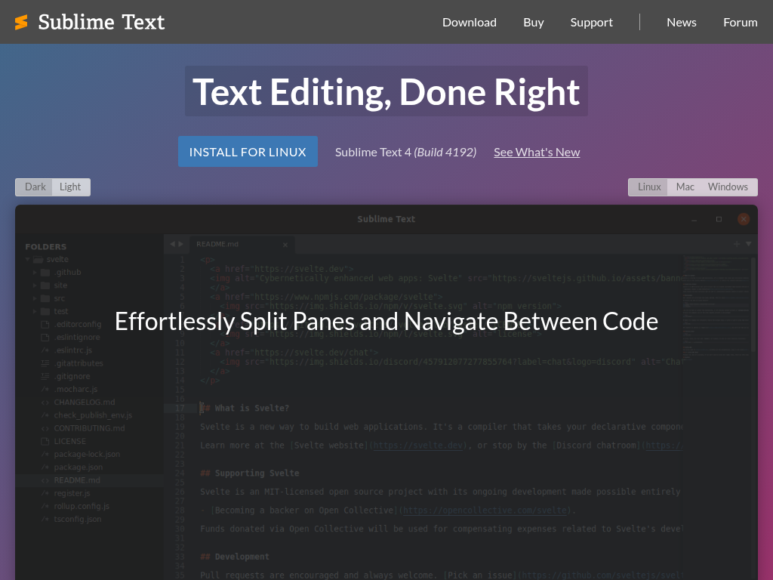This screenshot has width=773, height=580.
Task: Click the orange Sublime Text logo icon
Action: pyautogui.click(x=21, y=22)
